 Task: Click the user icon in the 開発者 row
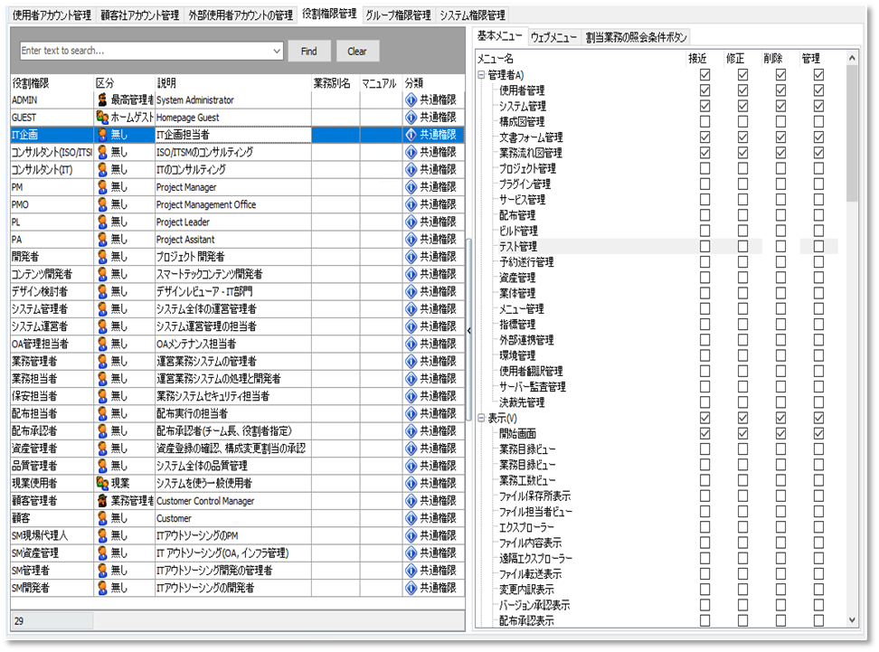pyautogui.click(x=102, y=257)
